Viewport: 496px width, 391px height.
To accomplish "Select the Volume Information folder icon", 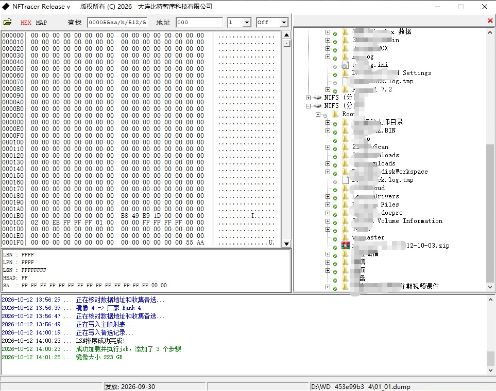I will [346, 221].
